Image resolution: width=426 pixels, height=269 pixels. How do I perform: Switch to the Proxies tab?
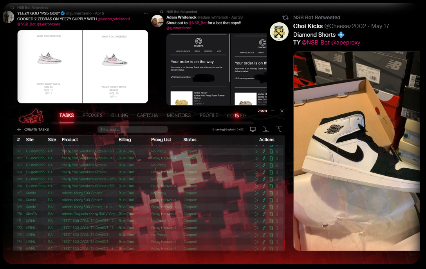[x=92, y=115]
